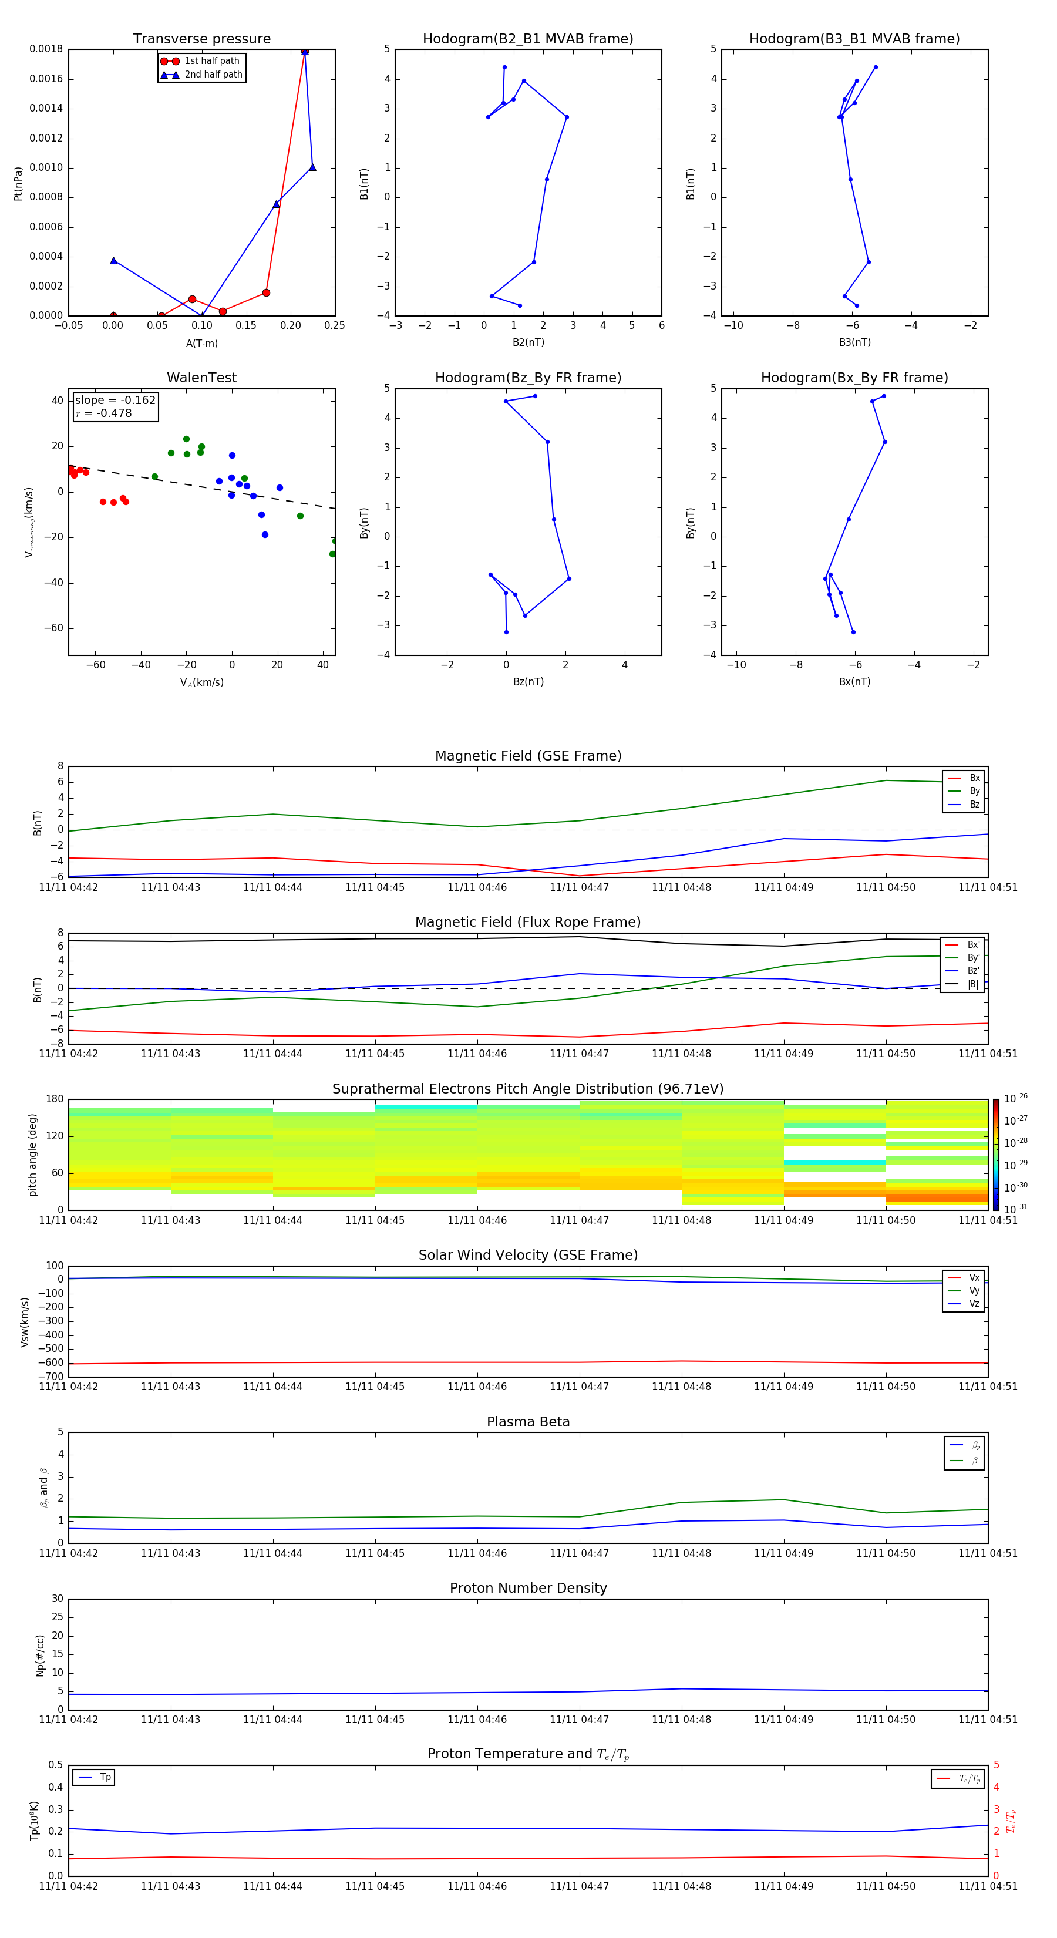Click the 'Vsw(km/s)' axis label
The height and width of the screenshot is (1938, 1057).
(x=25, y=1322)
